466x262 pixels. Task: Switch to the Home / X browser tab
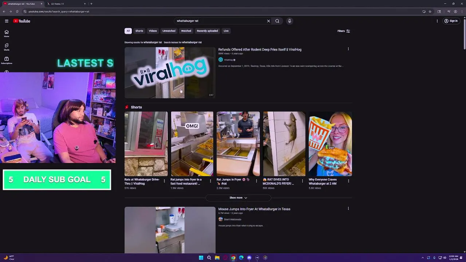point(66,4)
